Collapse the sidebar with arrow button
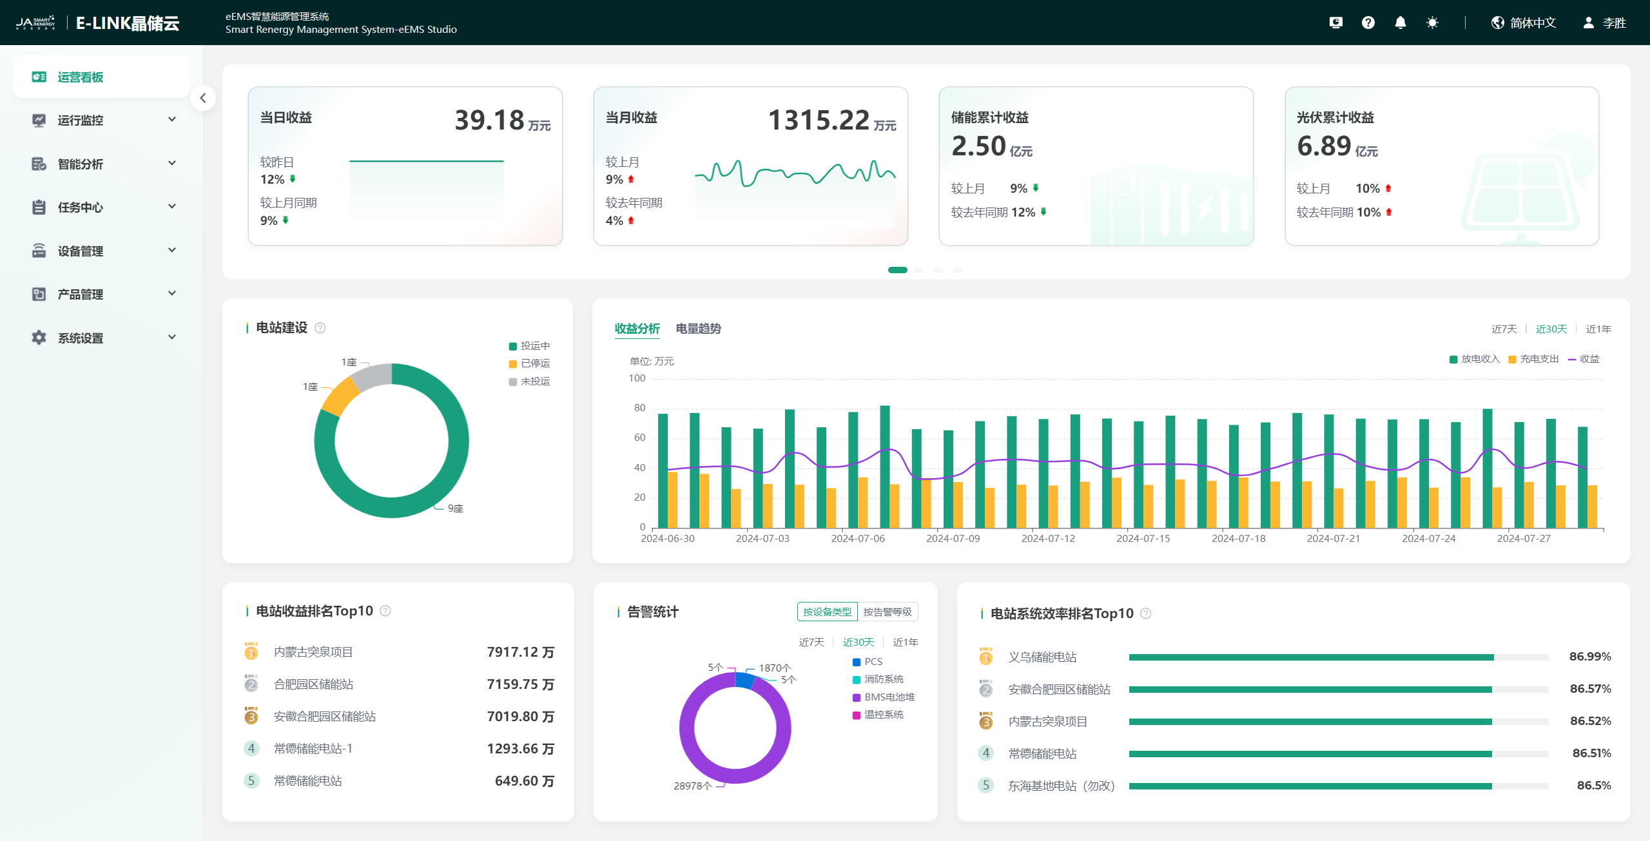Image resolution: width=1650 pixels, height=841 pixels. pyautogui.click(x=203, y=98)
